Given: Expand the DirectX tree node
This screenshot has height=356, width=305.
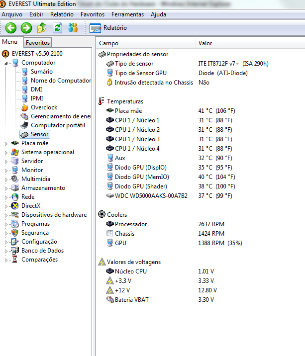Looking at the screenshot, I should tap(6, 206).
